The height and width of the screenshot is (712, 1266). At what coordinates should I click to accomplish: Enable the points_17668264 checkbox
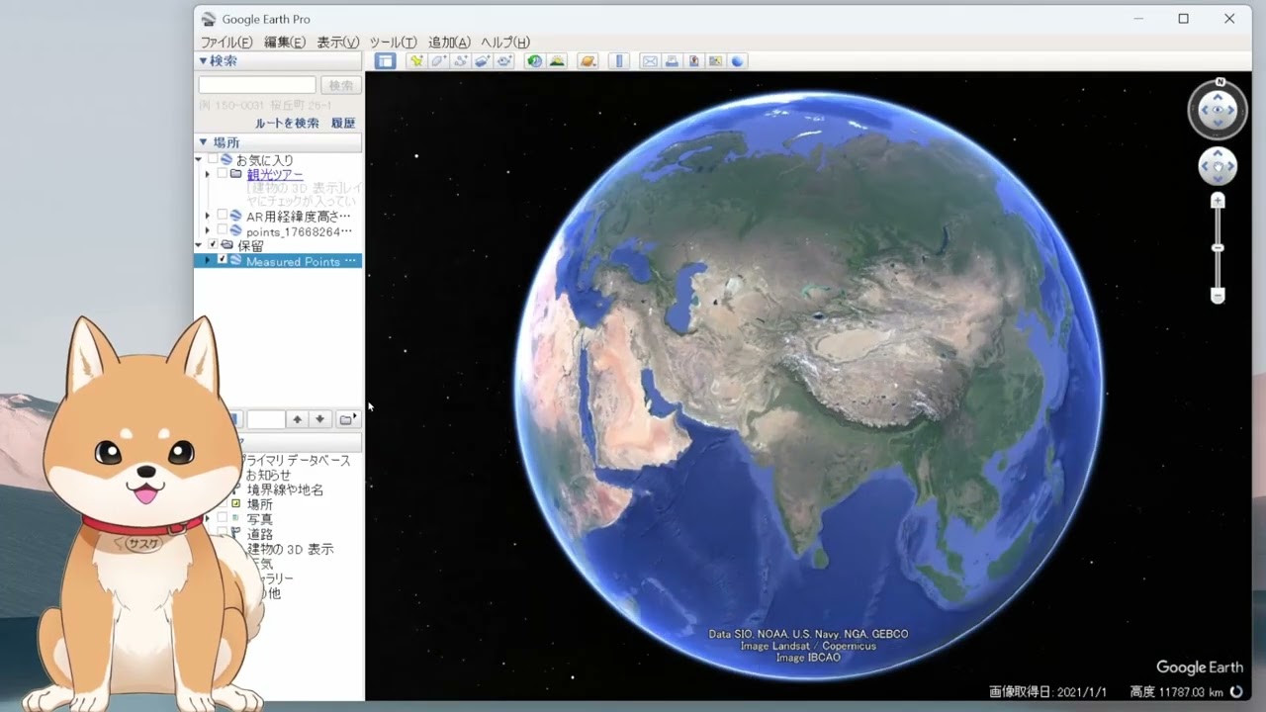tap(223, 230)
